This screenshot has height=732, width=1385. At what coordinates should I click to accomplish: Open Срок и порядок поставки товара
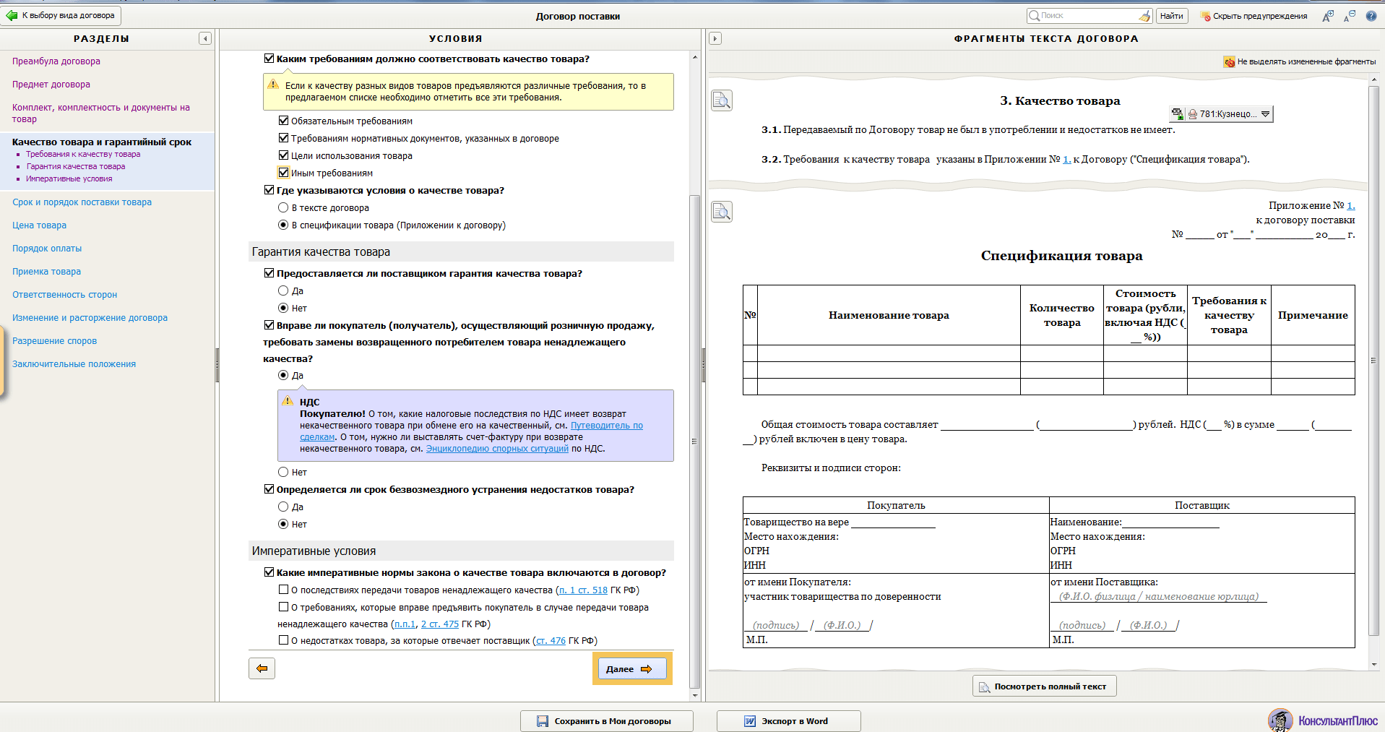point(82,202)
